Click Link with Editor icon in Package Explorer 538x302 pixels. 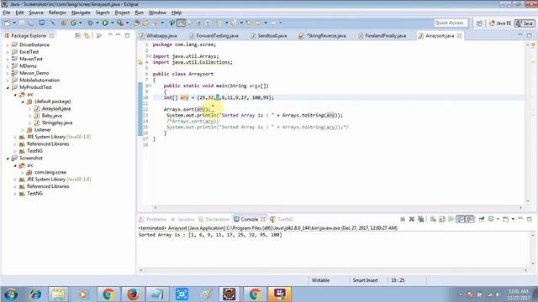87,35
